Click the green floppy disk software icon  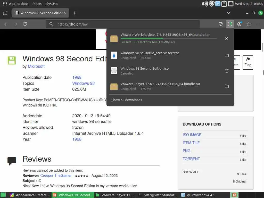(12, 60)
